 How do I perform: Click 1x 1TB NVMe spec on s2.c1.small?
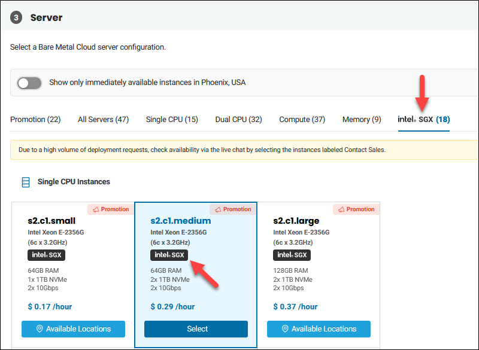pos(47,279)
